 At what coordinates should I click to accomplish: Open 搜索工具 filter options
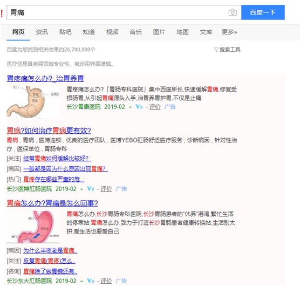pos(230,50)
